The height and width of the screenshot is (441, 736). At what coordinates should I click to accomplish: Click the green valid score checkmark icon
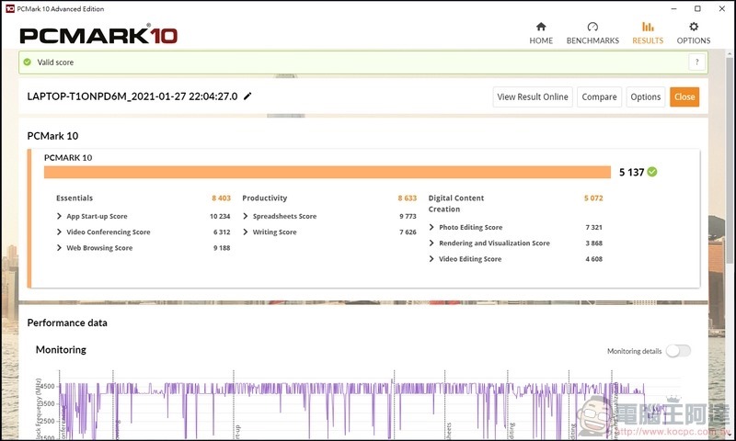point(28,62)
